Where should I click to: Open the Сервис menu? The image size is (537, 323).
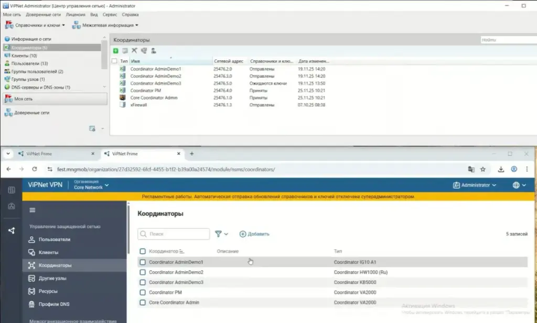109,15
